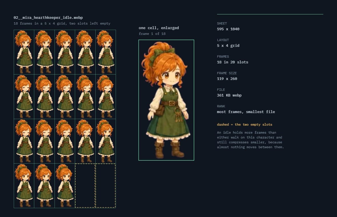Image resolution: width=337 pixels, height=217 pixels.
Task: Click the SHEET label
Action: [222, 23]
